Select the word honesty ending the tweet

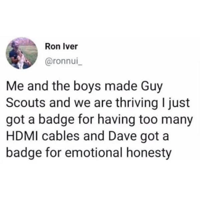149,153
